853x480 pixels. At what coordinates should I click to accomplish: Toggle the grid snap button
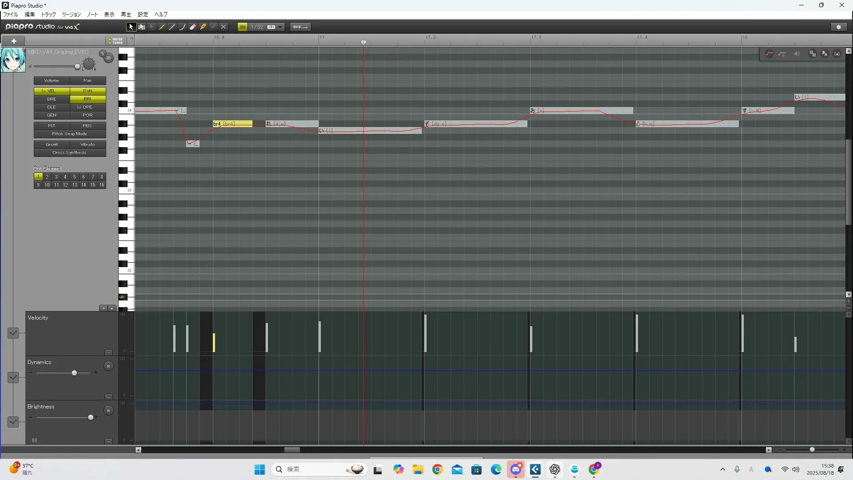(x=243, y=27)
